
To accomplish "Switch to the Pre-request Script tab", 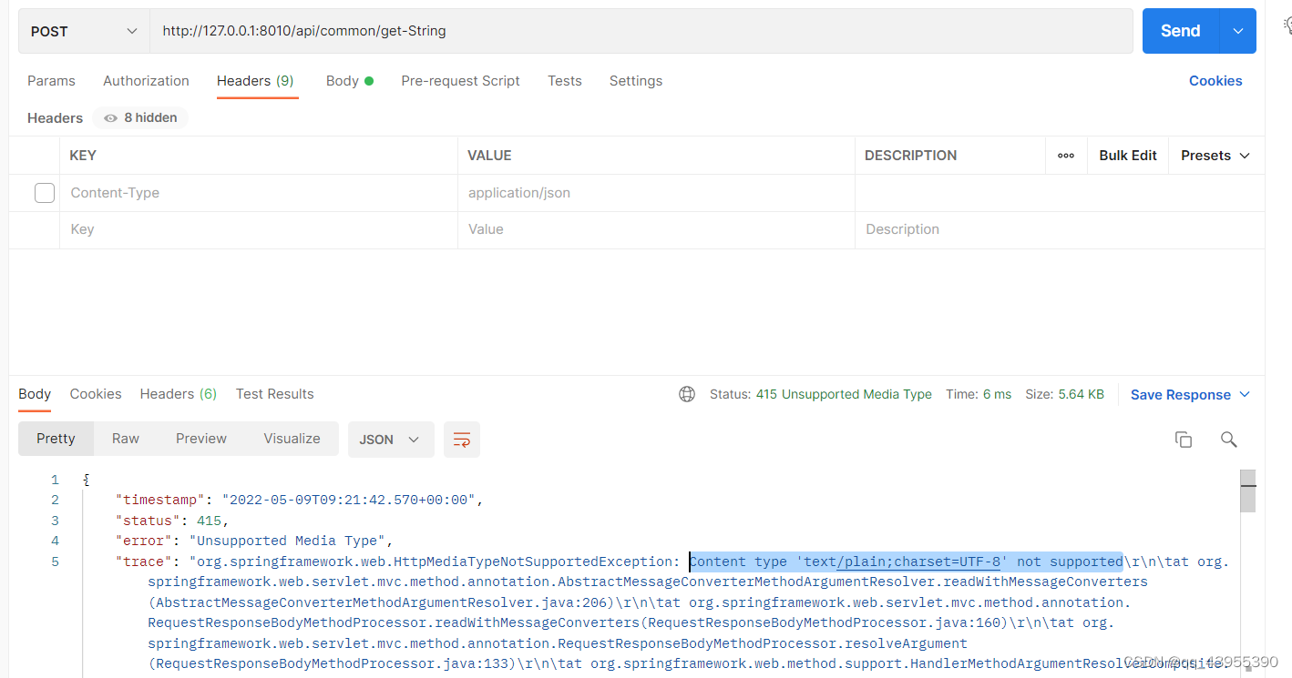I will 460,81.
